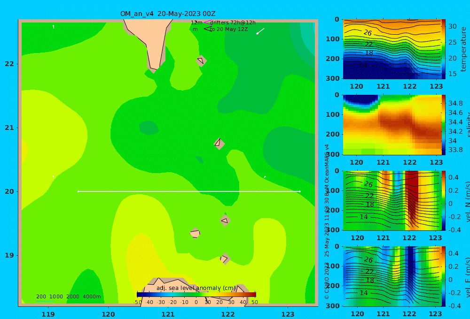Click the plot title OM_an_v4 20-May-2023 00Z
This screenshot has height=319, width=470.
168,14
